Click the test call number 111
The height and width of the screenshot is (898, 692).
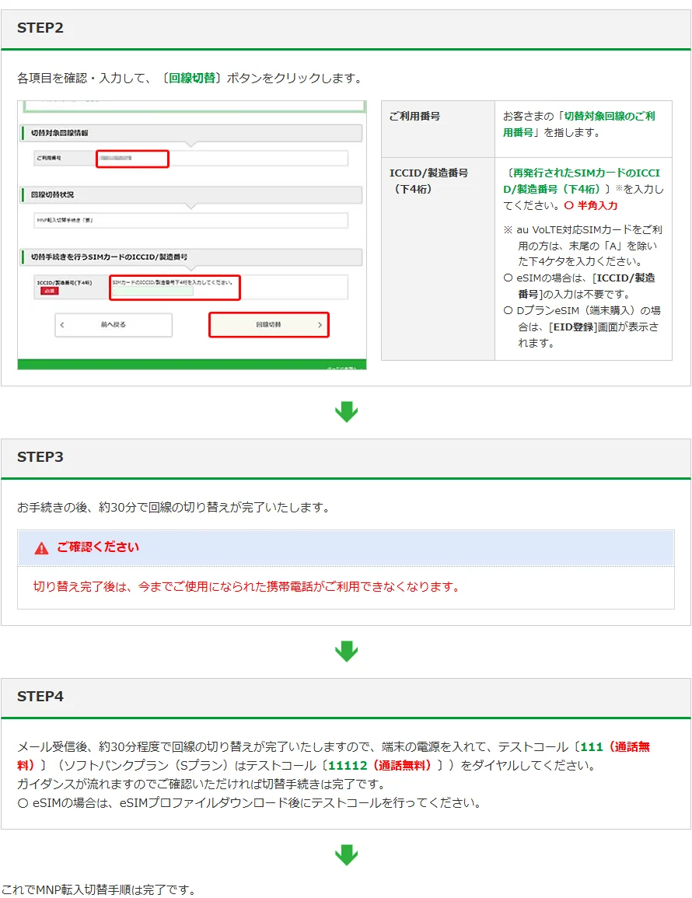[592, 747]
